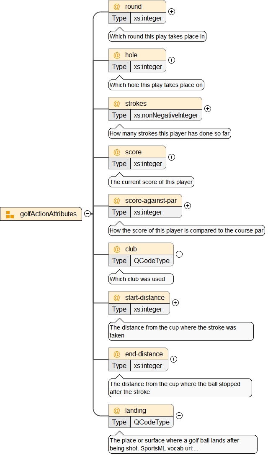The image size is (268, 455).
Task: Click the @ icon of club attribute
Action: point(117,249)
